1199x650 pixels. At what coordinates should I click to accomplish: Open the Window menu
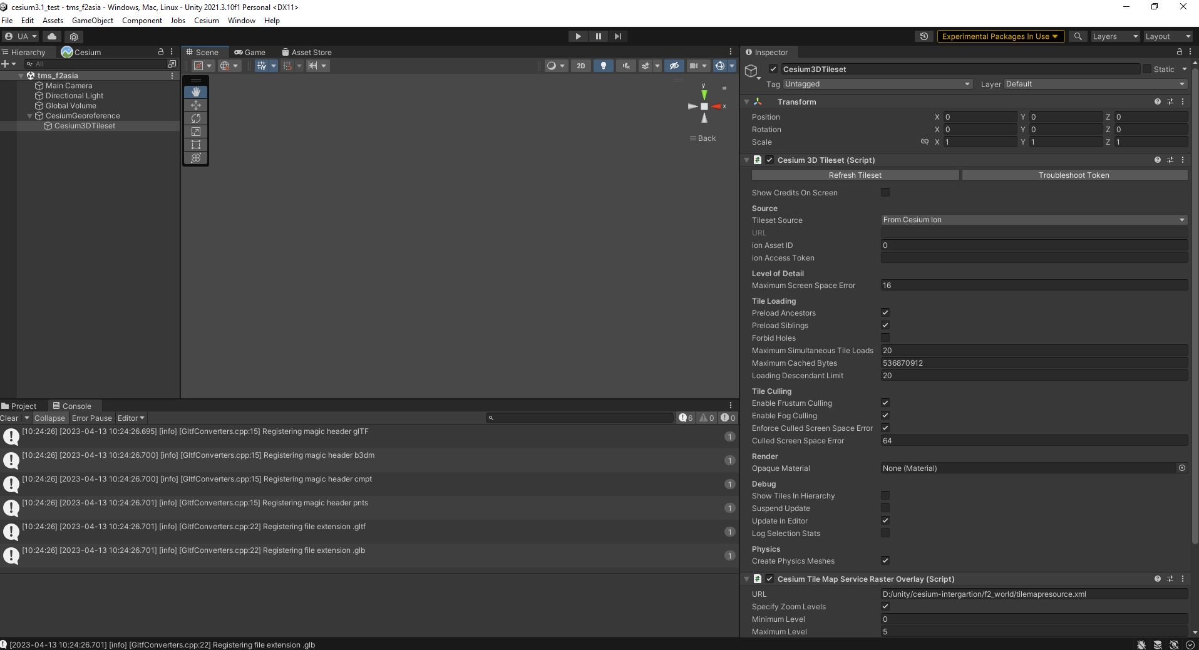241,20
